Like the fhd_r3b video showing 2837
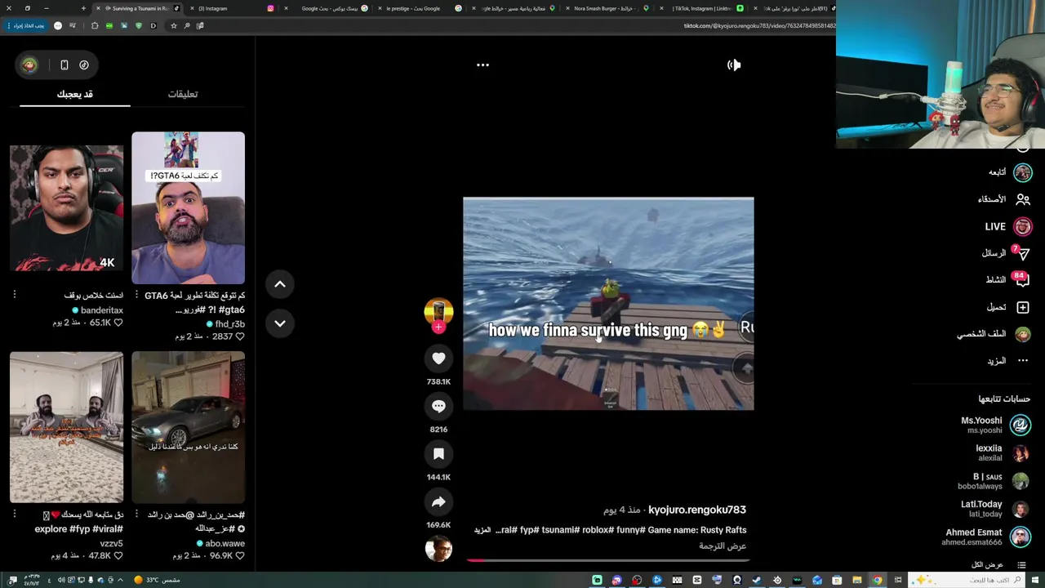This screenshot has height=588, width=1045. [x=239, y=336]
